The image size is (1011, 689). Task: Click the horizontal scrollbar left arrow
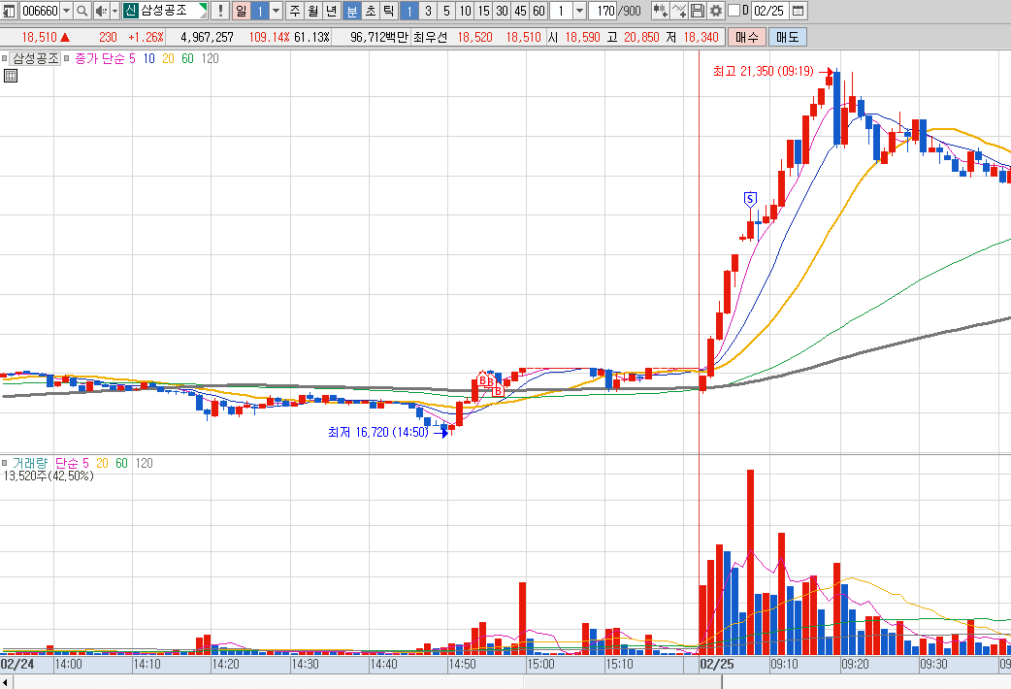(6, 682)
